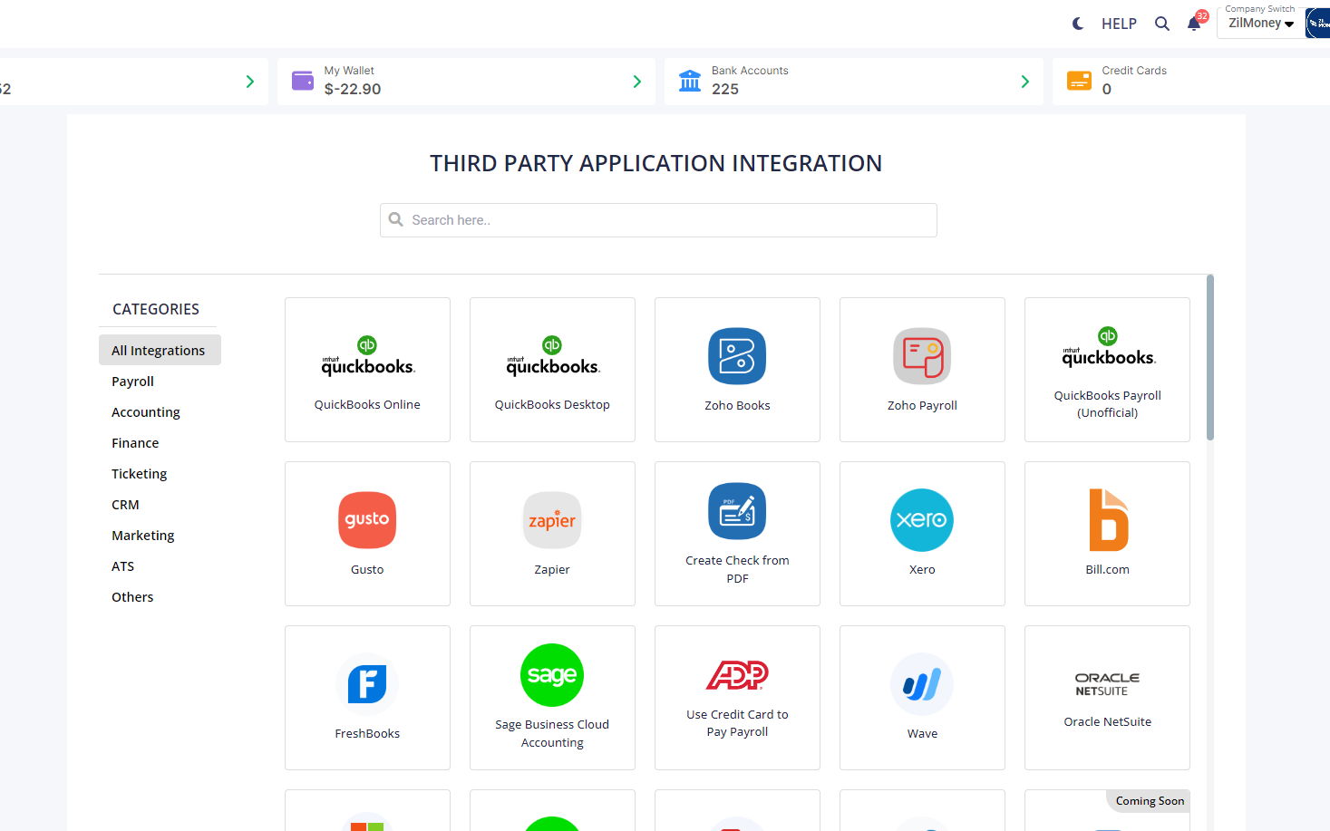Open the ZilMoney company switch dropdown

point(1261,24)
